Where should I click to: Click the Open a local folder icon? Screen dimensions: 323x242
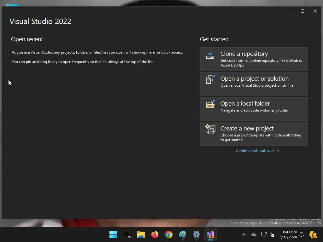pos(210,104)
